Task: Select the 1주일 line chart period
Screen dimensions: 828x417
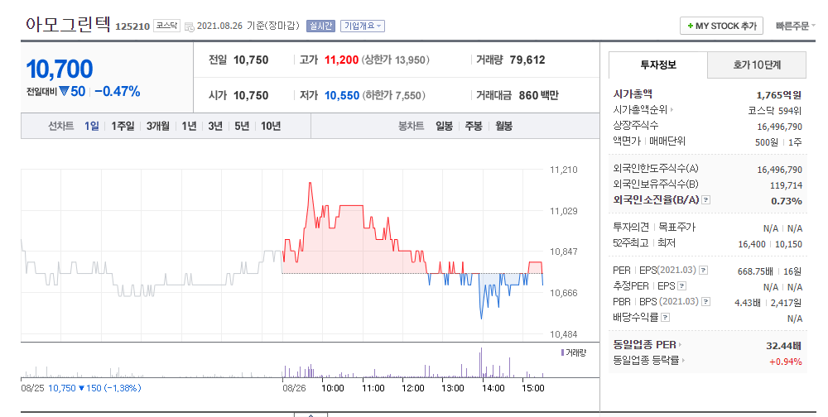Action: click(123, 126)
